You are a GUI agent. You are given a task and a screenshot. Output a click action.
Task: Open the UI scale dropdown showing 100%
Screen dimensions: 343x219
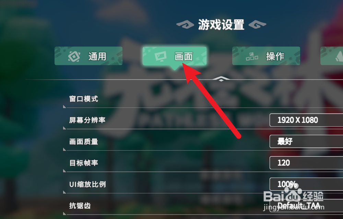[306, 184]
